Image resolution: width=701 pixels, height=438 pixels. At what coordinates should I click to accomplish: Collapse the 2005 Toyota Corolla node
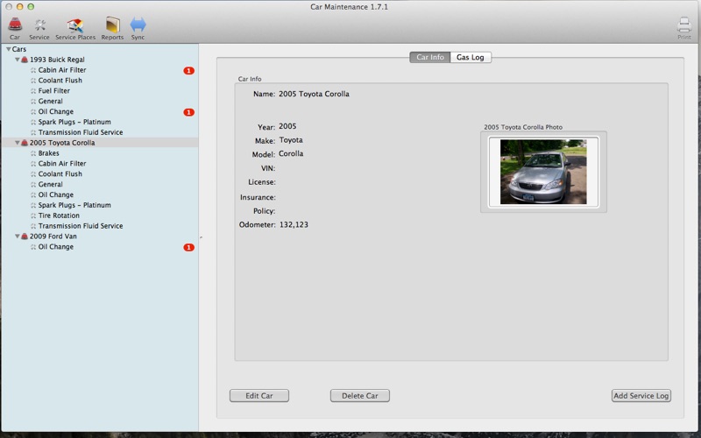(18, 143)
